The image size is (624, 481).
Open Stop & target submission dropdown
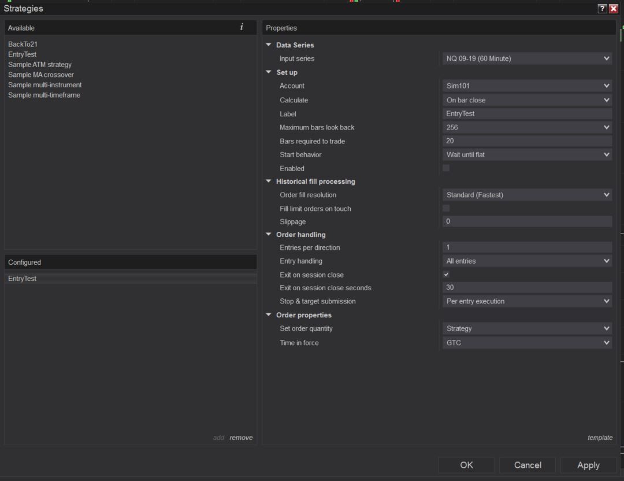pyautogui.click(x=527, y=301)
